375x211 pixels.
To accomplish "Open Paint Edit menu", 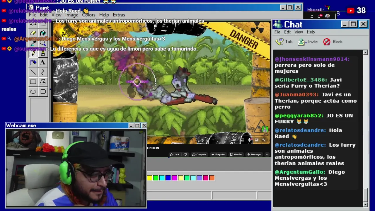I will (x=44, y=15).
